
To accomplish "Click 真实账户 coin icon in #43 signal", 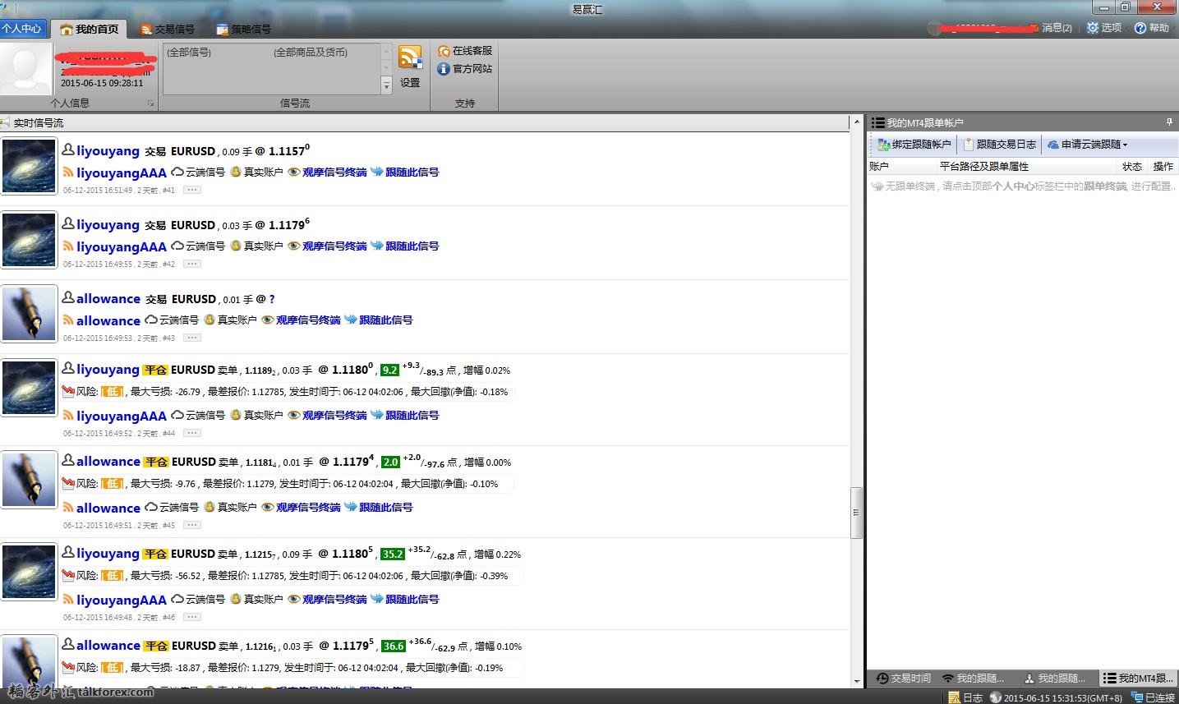I will (209, 320).
